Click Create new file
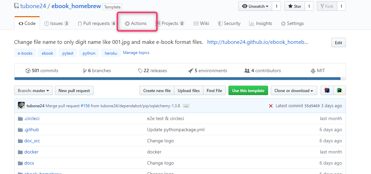The height and width of the screenshot is (174, 371). point(157,90)
